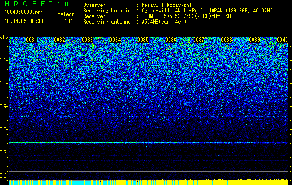Click the HROFFT title text

[29, 4]
